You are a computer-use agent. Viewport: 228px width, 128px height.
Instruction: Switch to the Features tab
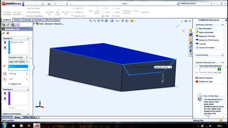(7, 20)
